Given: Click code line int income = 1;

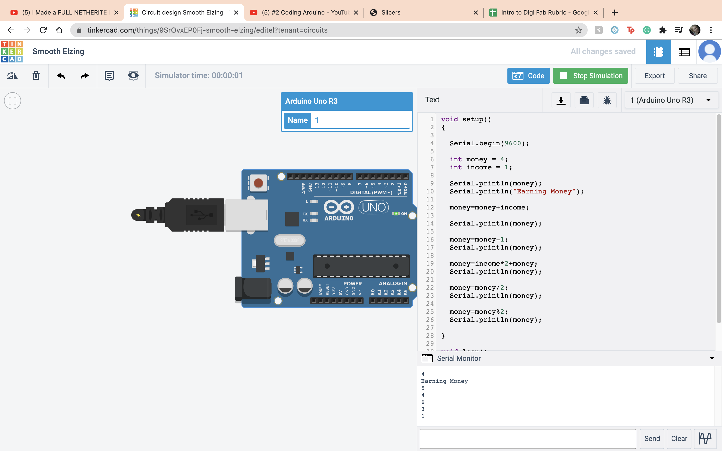Looking at the screenshot, I should (481, 167).
